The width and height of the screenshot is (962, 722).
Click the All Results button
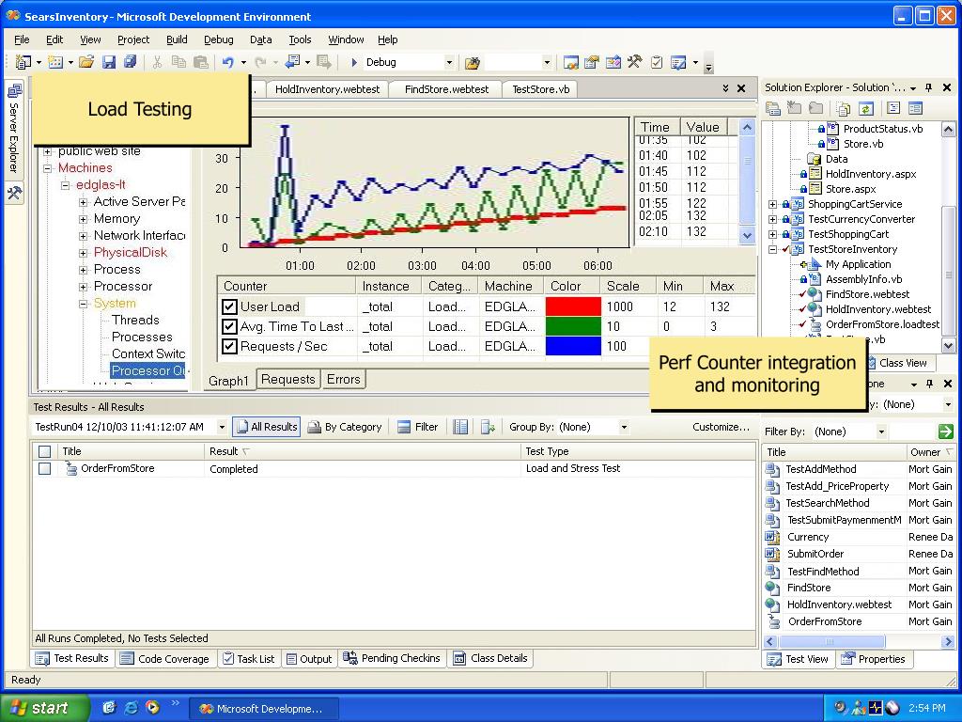point(267,428)
